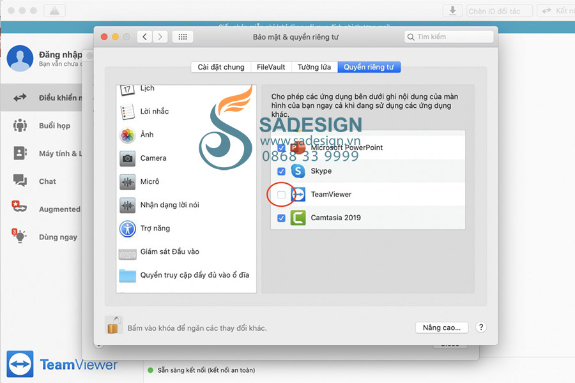This screenshot has height=383, width=575.
Task: Click the Camtasia 2019 app name
Action: click(336, 218)
